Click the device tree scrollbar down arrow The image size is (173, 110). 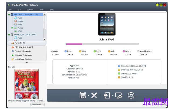(x=44, y=39)
